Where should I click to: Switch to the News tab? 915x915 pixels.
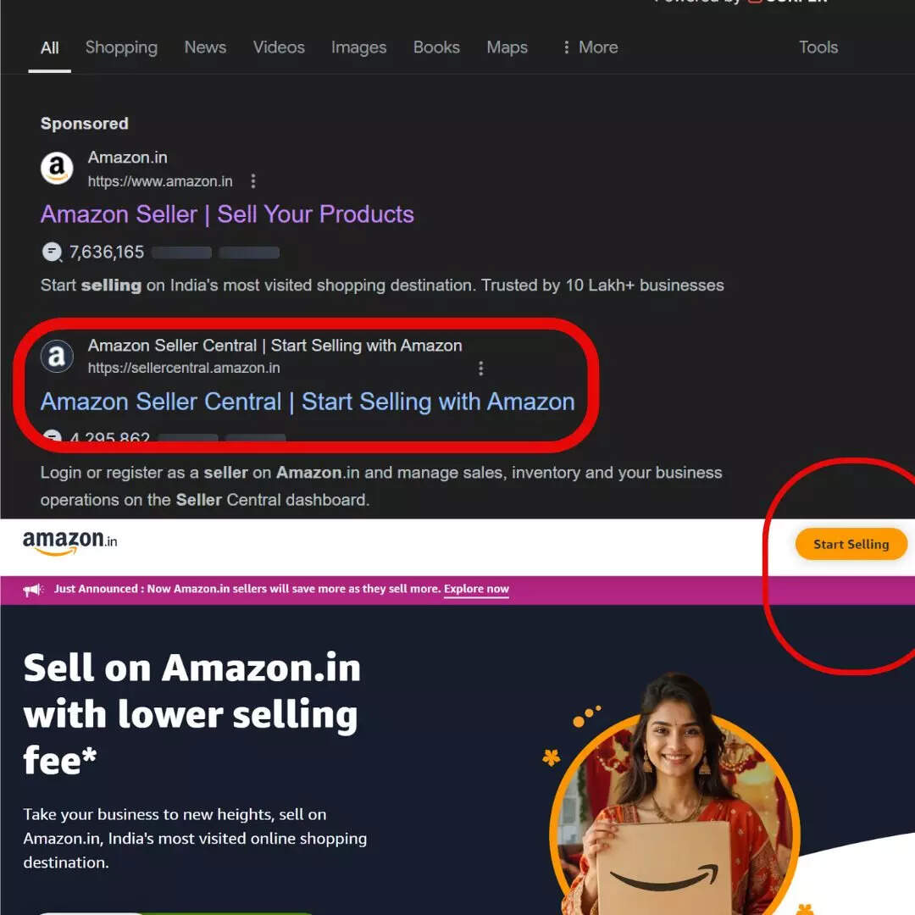pyautogui.click(x=205, y=47)
